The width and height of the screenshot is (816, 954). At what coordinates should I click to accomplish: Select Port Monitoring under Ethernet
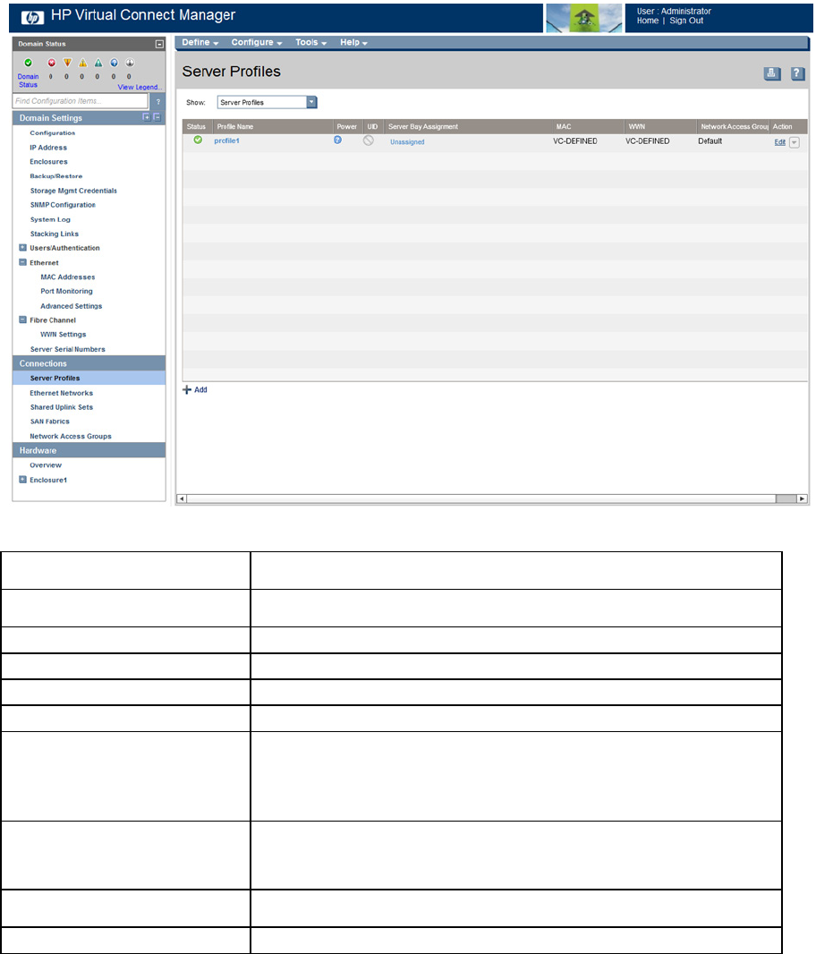coord(66,291)
